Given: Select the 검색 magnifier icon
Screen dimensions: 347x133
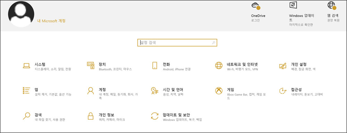Looking at the screenshot, I should (26, 116).
